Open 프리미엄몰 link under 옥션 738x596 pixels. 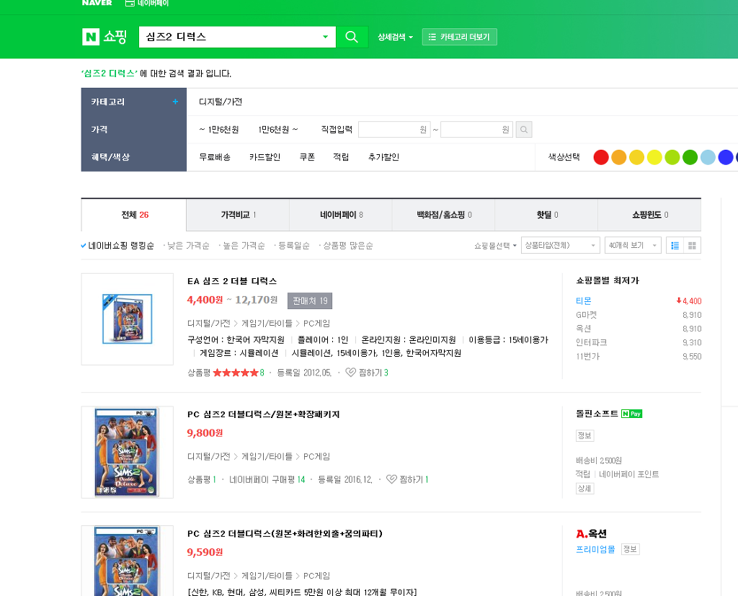[x=595, y=549]
